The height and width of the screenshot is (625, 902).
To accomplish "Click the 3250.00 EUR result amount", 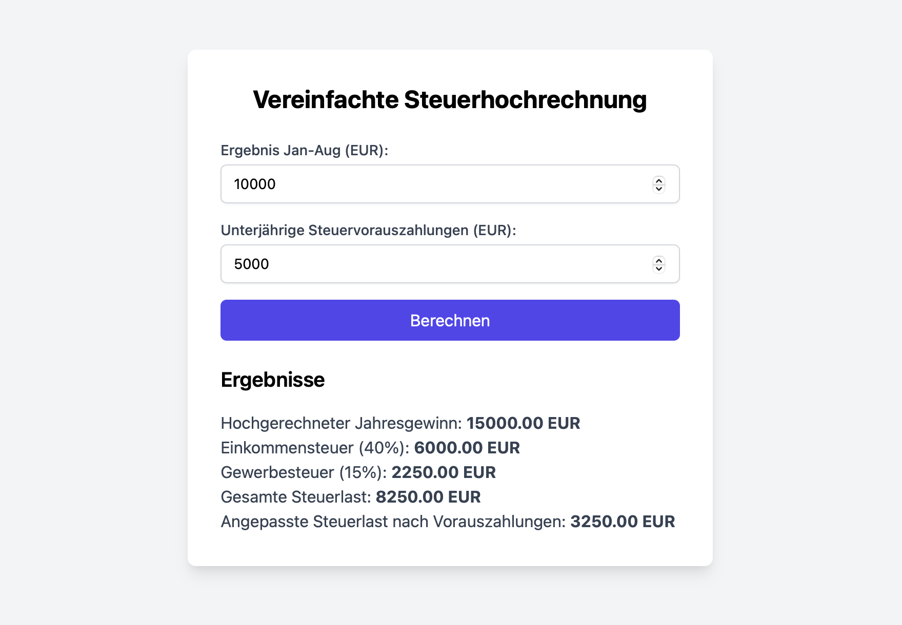I will (x=623, y=522).
